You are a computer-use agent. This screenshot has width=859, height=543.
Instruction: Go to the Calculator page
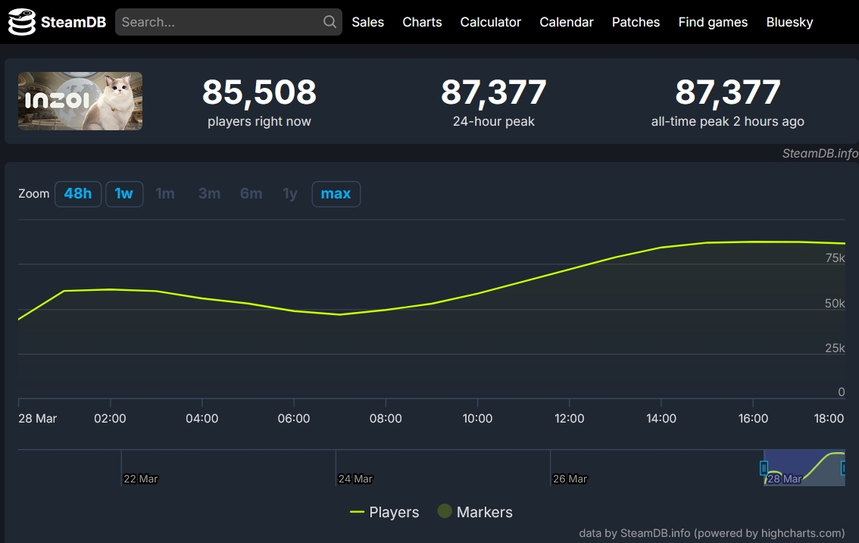tap(490, 22)
